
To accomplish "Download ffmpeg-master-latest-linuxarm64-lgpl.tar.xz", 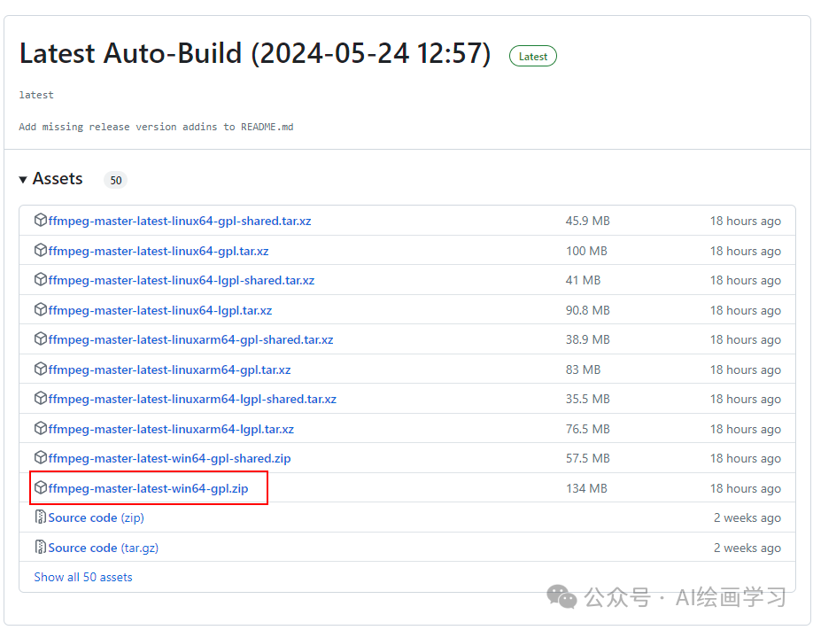I will [x=171, y=429].
